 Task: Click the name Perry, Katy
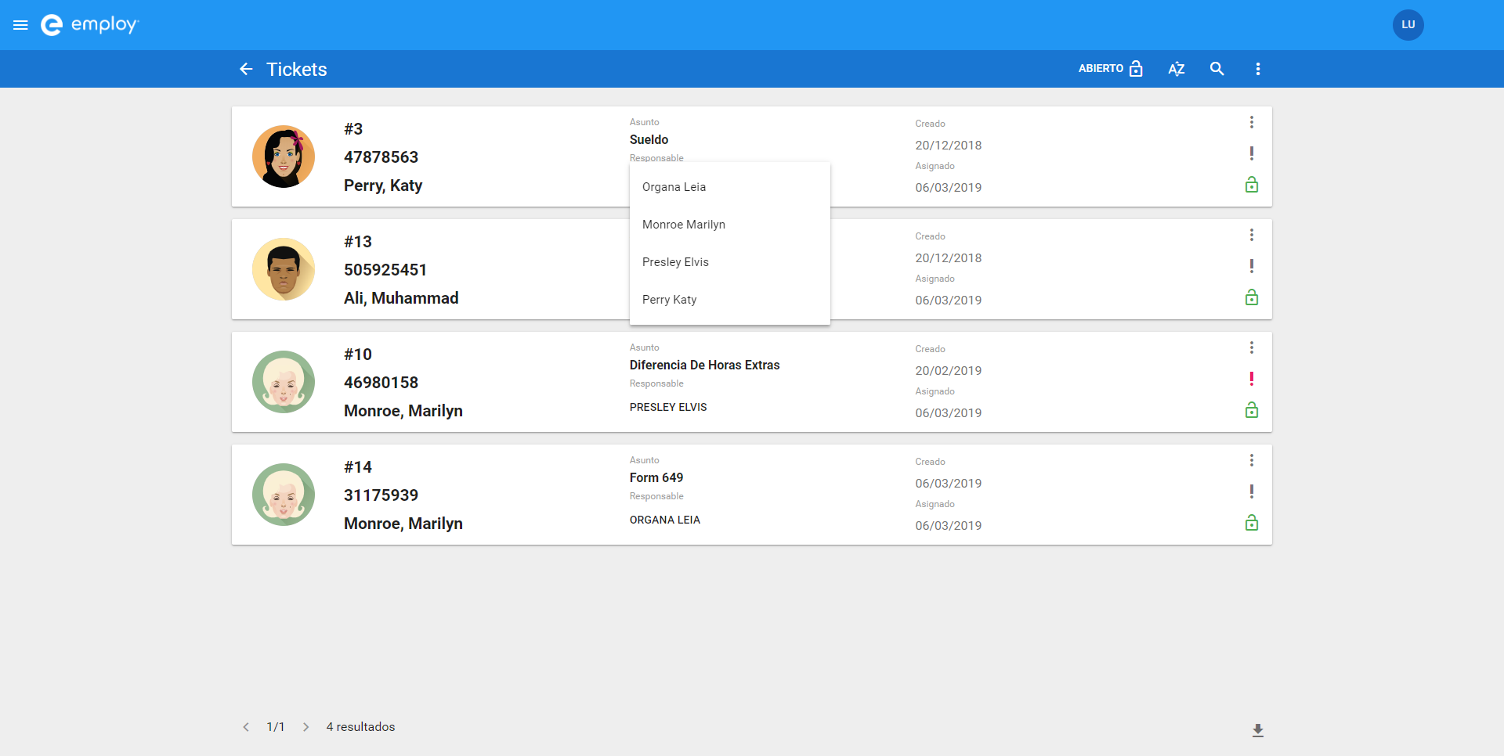pos(383,185)
